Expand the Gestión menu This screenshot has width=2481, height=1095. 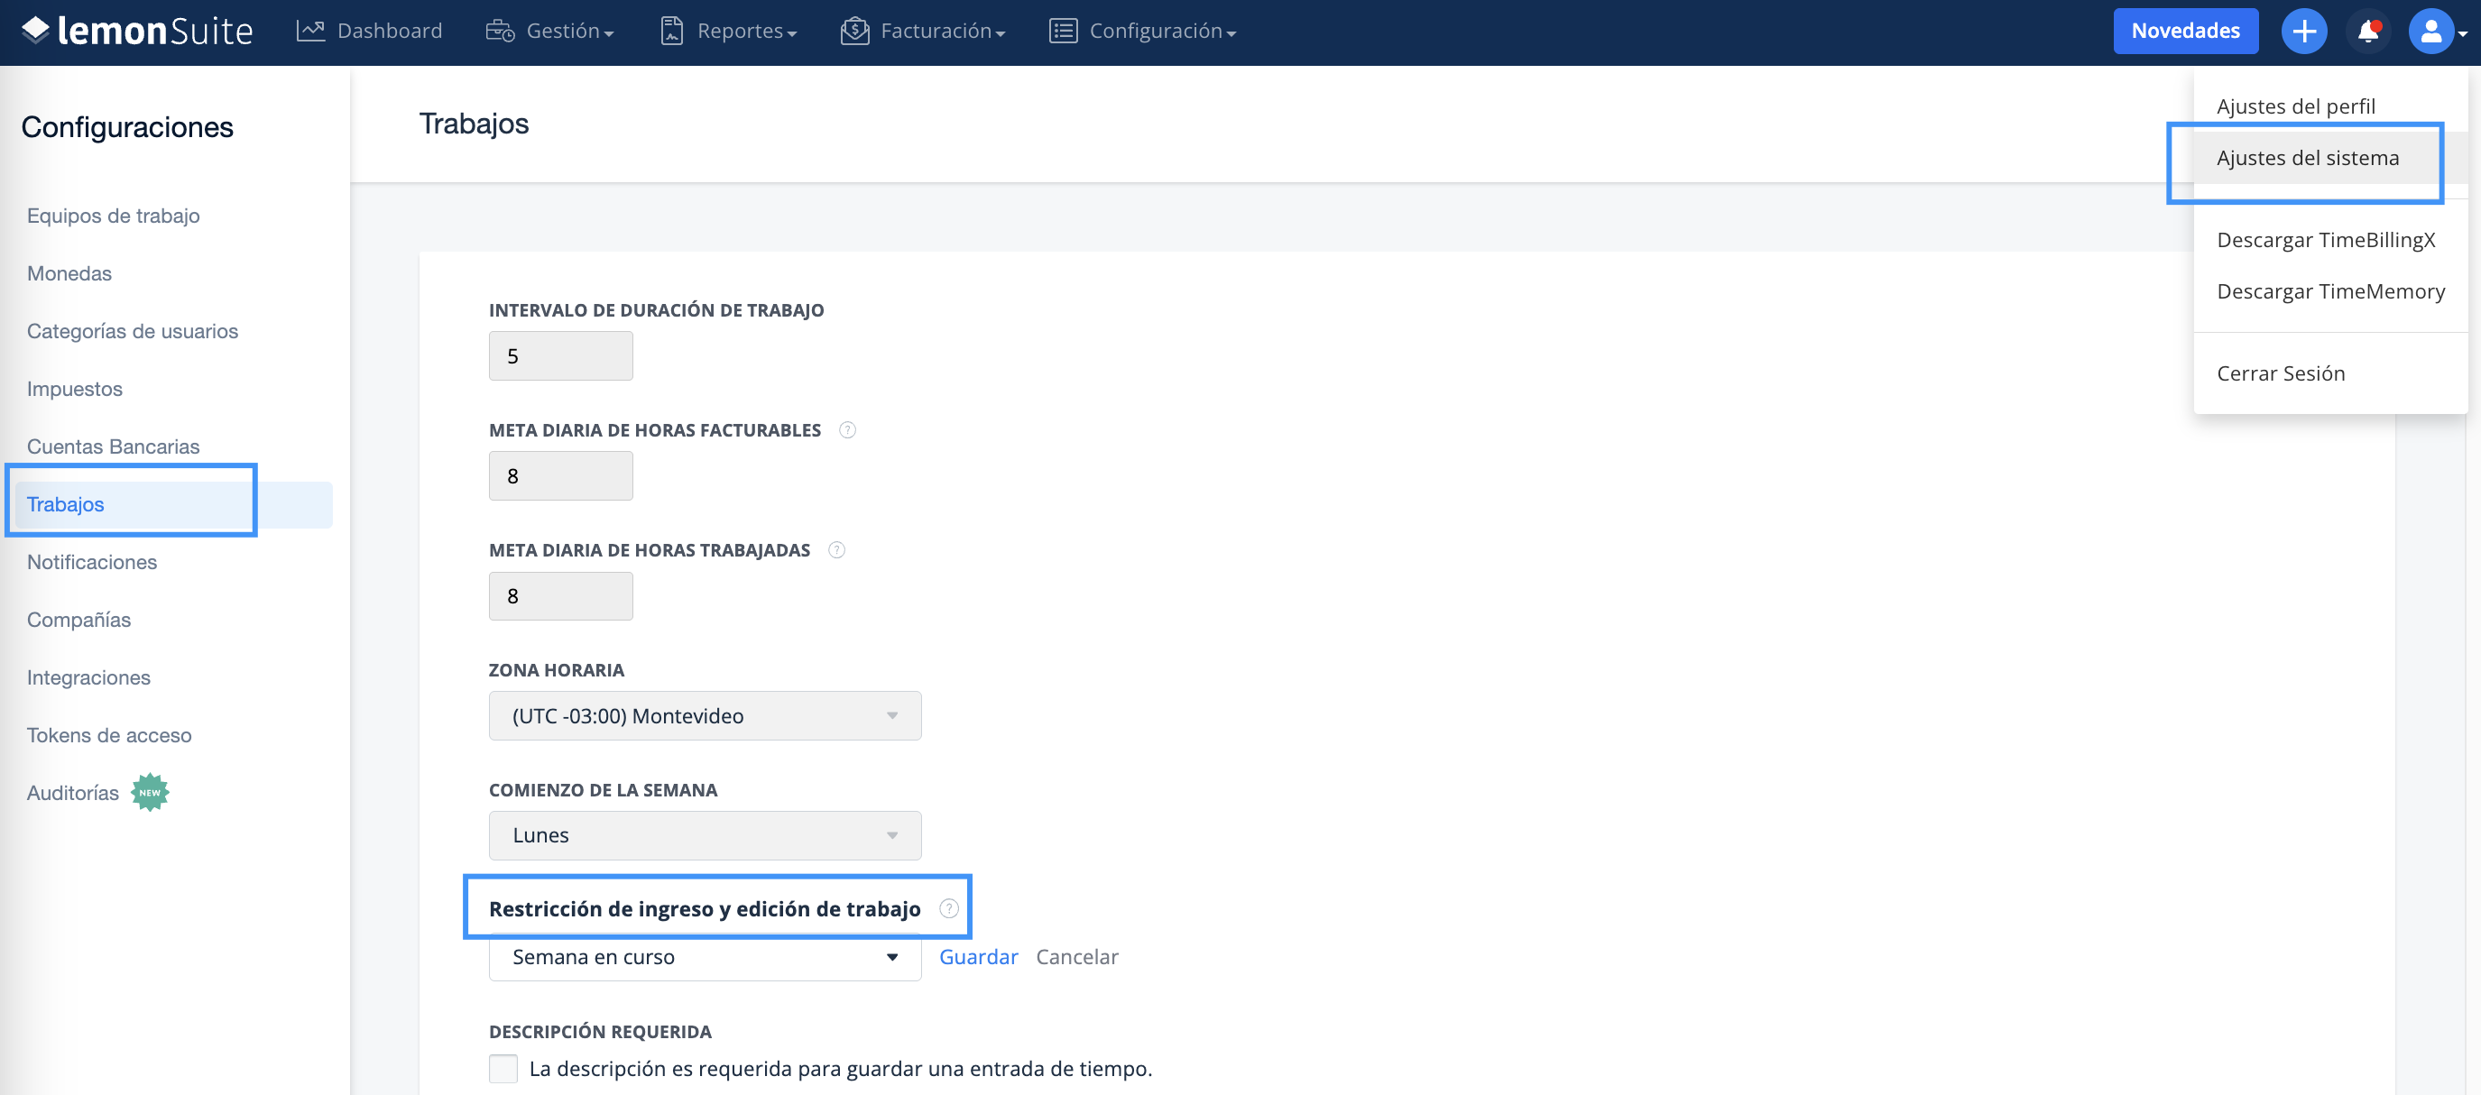569,31
